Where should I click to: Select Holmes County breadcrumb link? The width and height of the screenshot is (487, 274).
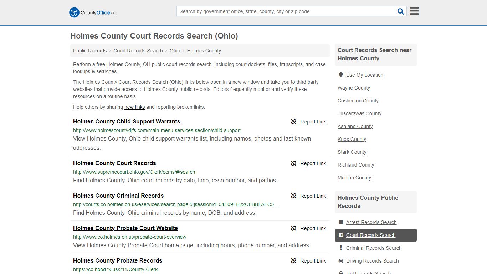coord(204,51)
